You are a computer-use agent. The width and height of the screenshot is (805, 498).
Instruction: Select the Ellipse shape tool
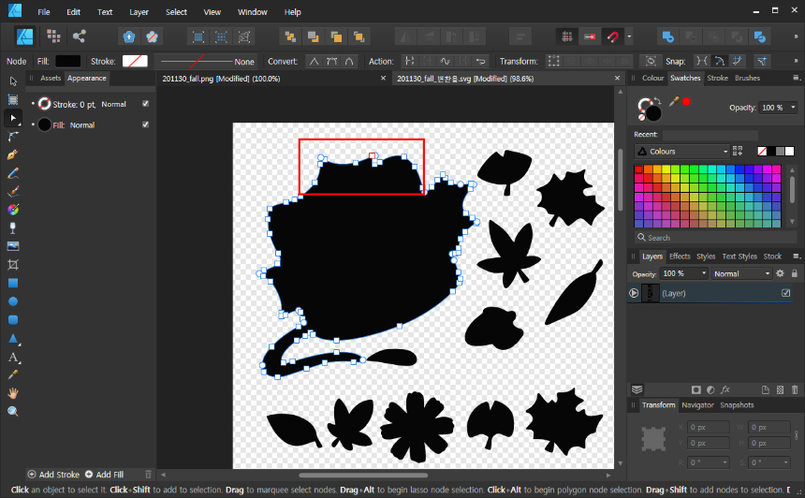[x=13, y=301]
